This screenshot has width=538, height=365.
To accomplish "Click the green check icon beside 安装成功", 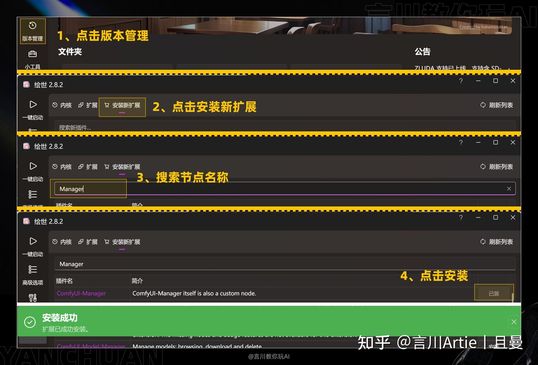I will click(x=30, y=322).
